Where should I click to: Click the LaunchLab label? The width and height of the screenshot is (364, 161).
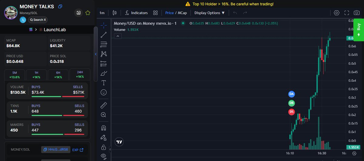pos(55,29)
